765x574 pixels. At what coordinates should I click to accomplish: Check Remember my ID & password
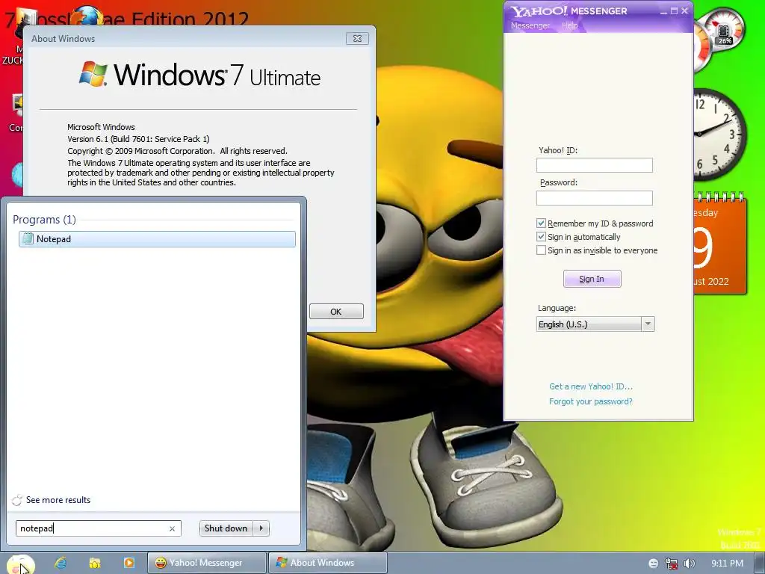[541, 223]
